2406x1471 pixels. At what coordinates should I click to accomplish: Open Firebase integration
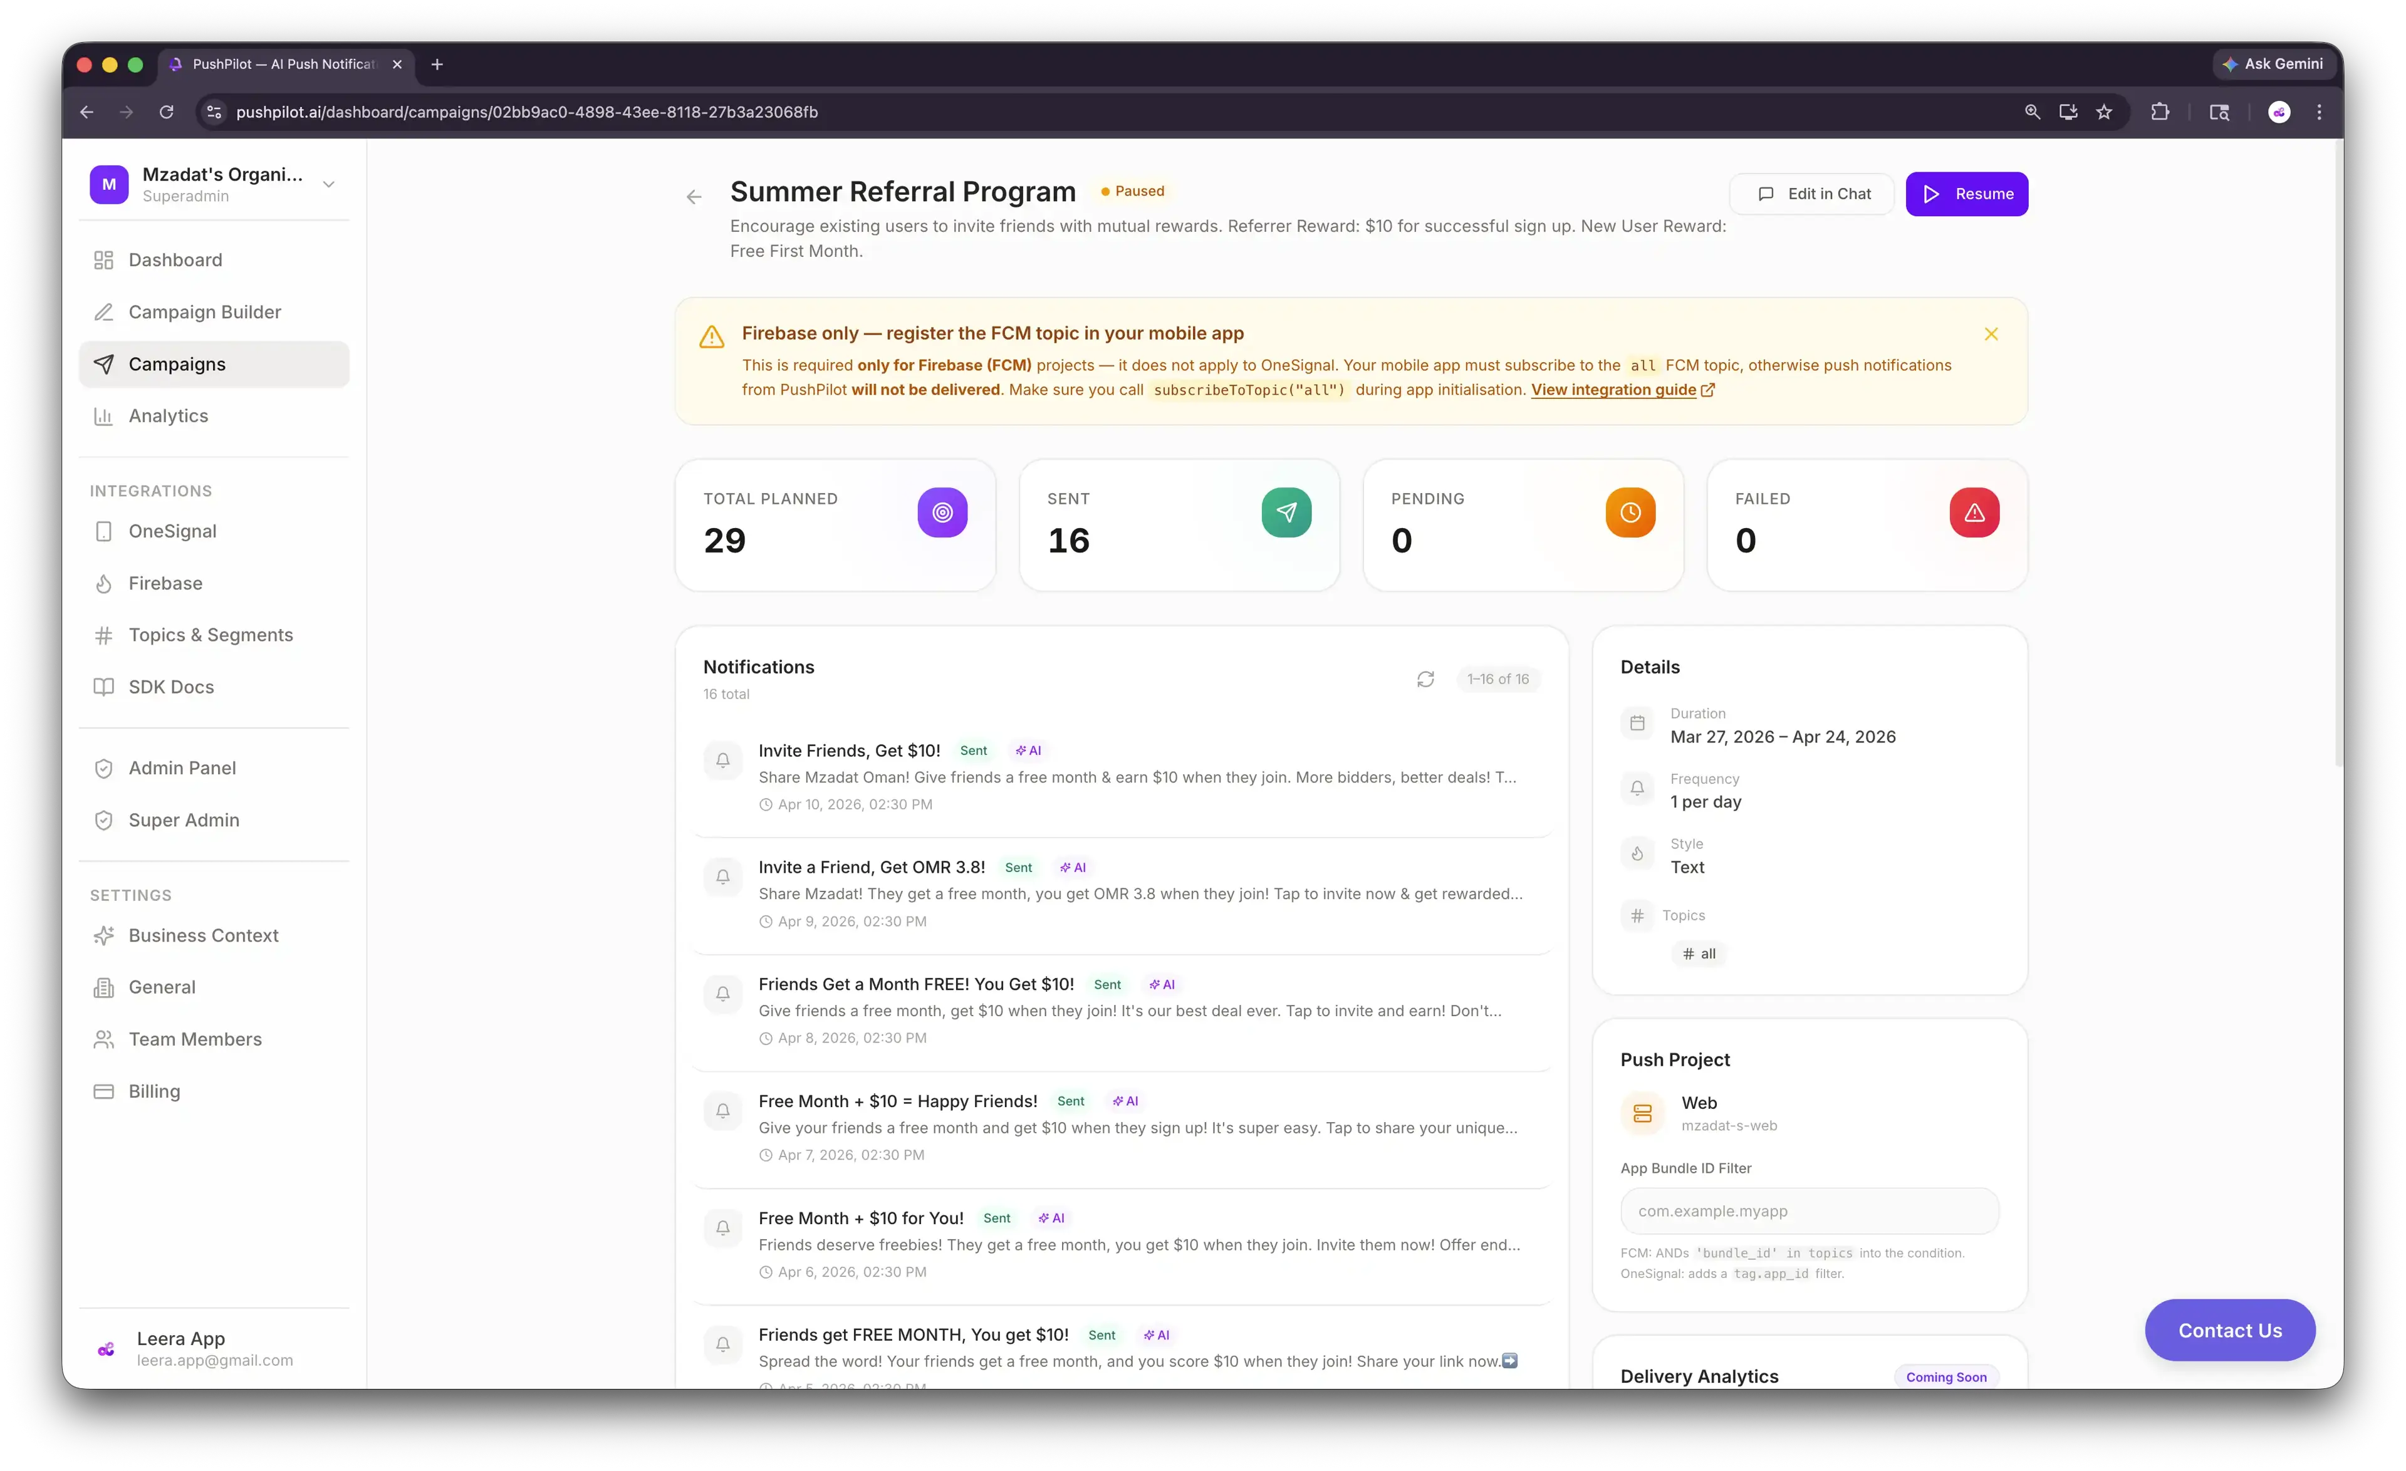click(x=214, y=583)
